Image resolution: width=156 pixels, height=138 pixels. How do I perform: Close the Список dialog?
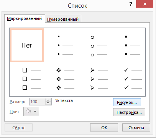click(145, 4)
